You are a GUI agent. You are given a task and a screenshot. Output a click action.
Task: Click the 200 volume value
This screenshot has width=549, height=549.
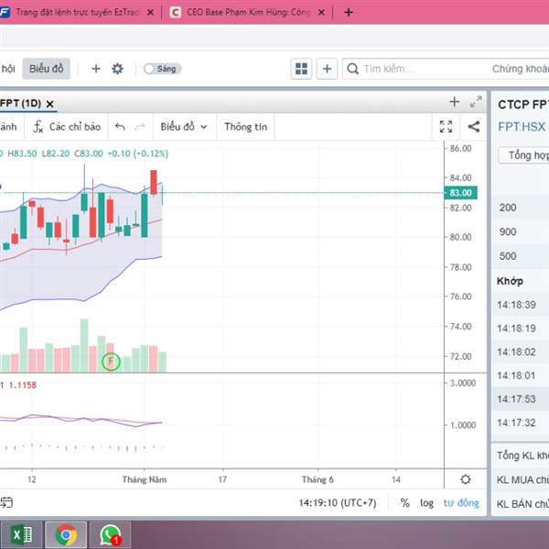[x=508, y=208]
